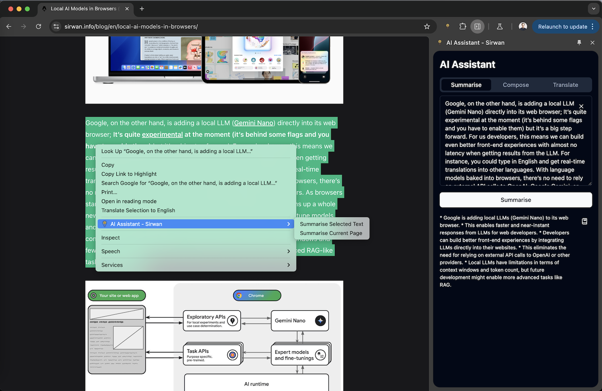The height and width of the screenshot is (391, 602).
Task: Open the Gemini Nano link
Action: [254, 123]
